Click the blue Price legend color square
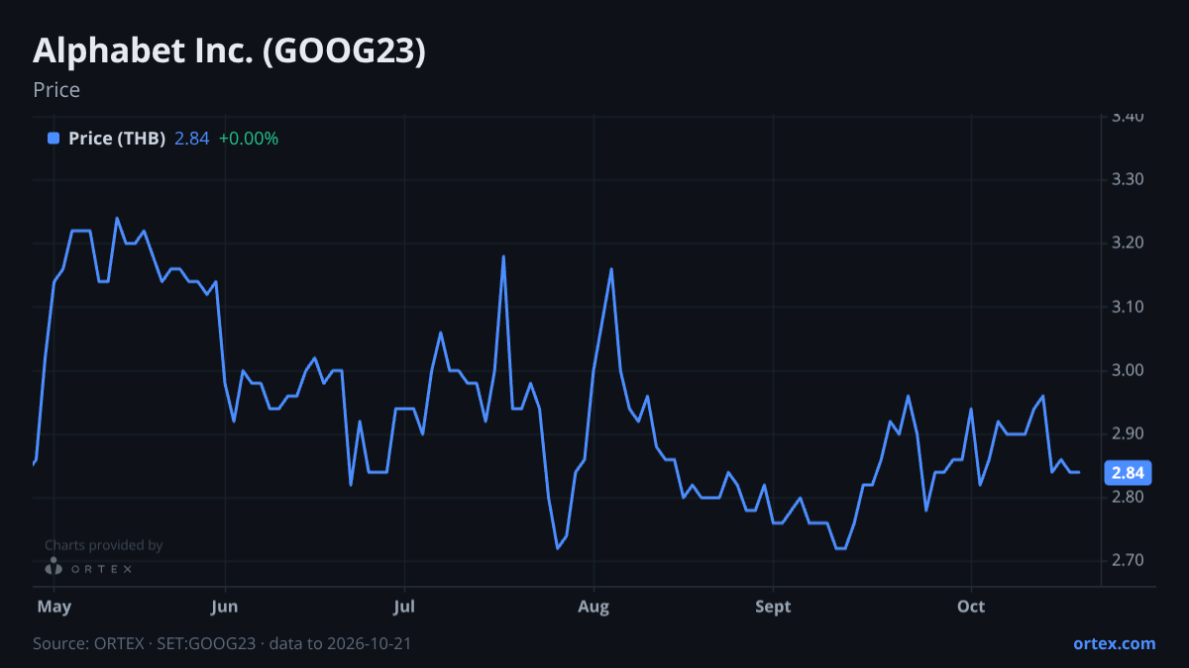 54,139
